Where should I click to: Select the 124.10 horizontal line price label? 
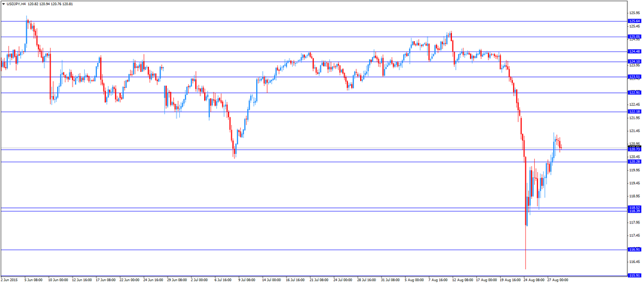(x=634, y=62)
